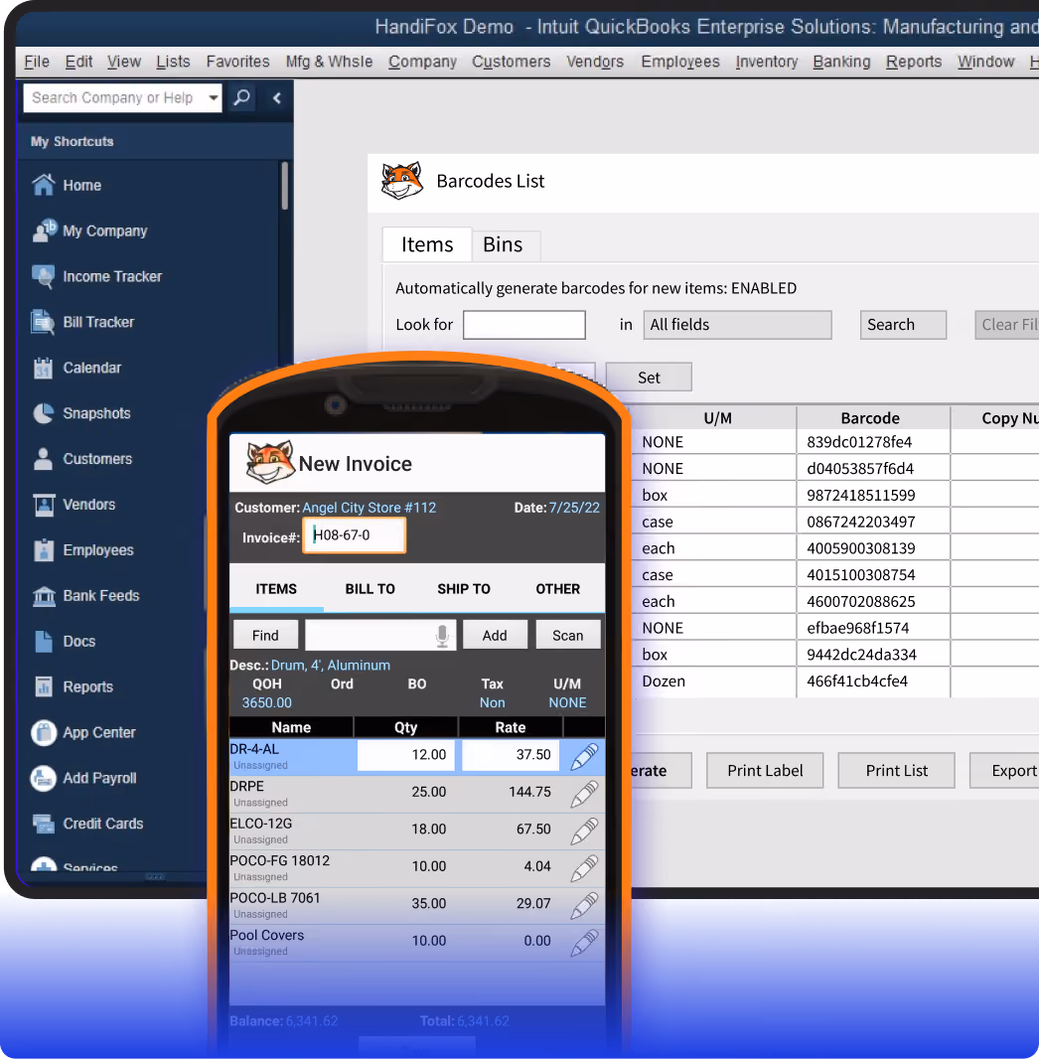Click the Vendors shortcut icon
This screenshot has width=1039, height=1059.
pyautogui.click(x=43, y=505)
